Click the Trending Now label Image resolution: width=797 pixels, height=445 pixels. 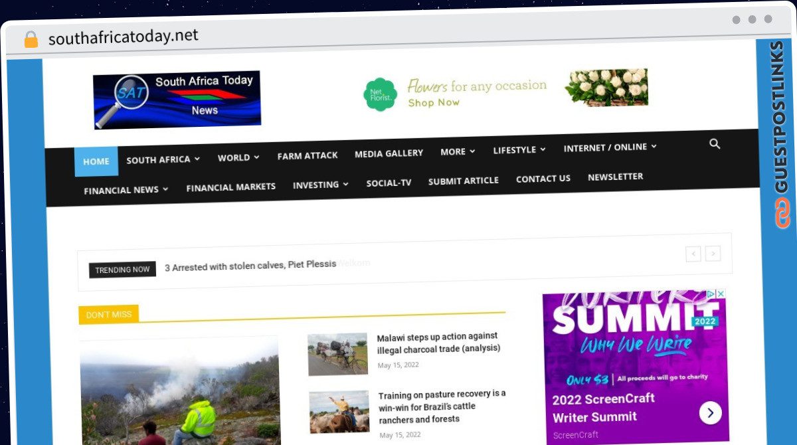tap(122, 270)
